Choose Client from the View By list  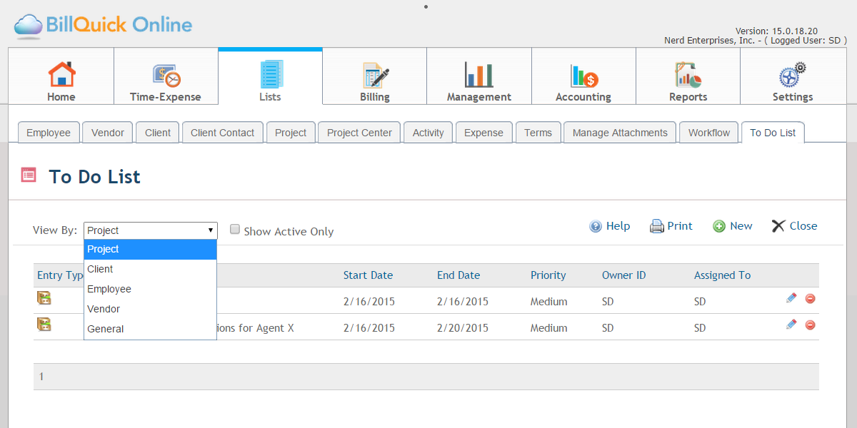[150, 269]
